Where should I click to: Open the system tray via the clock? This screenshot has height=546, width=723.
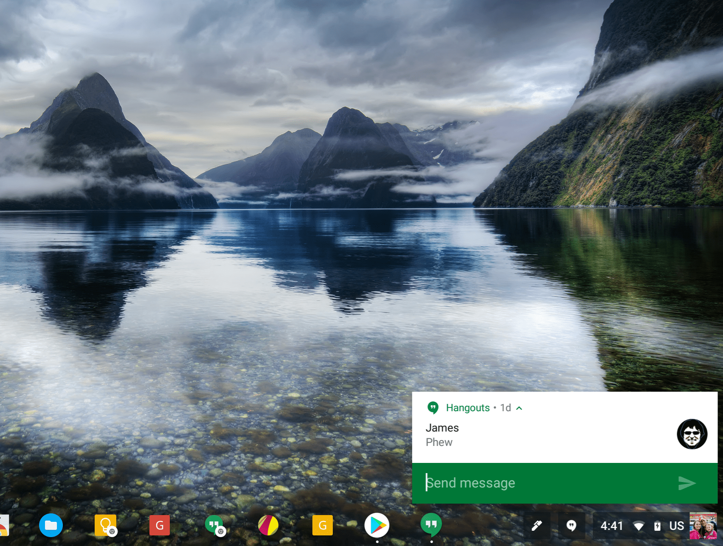point(611,526)
